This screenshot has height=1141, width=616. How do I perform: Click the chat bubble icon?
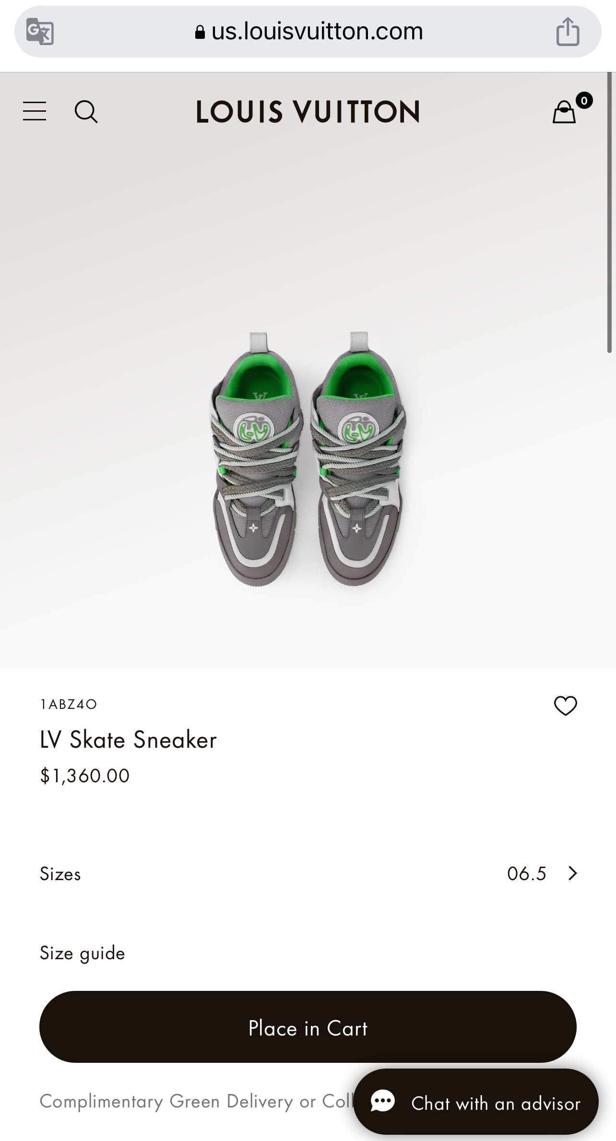click(383, 1102)
